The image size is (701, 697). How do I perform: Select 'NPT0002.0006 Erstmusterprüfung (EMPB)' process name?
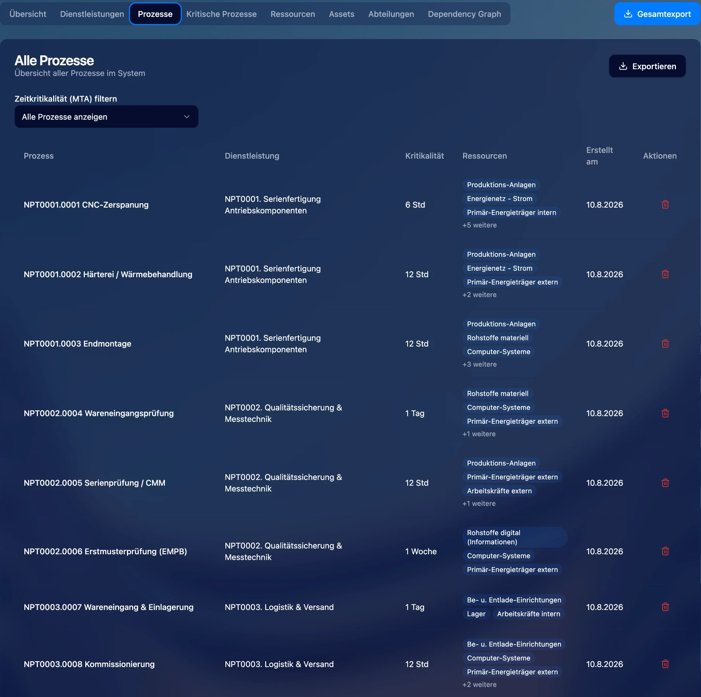105,552
